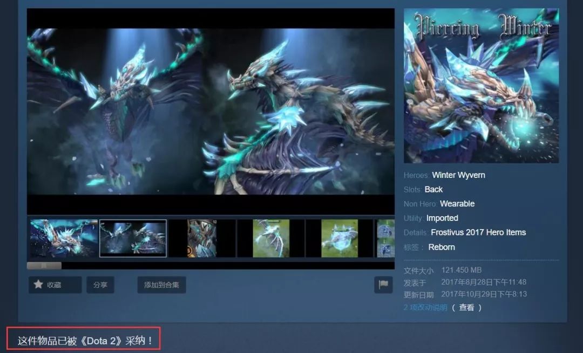The image size is (583, 353).
Task: Report this item using the flag icon
Action: click(x=384, y=285)
